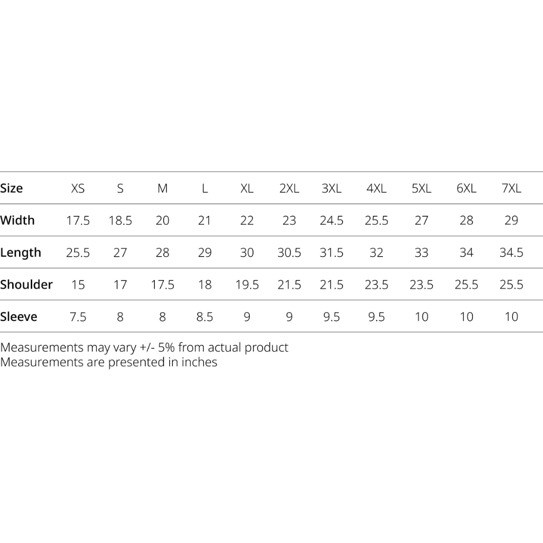Click the 2XL size column header
This screenshot has width=543, height=543.
289,188
